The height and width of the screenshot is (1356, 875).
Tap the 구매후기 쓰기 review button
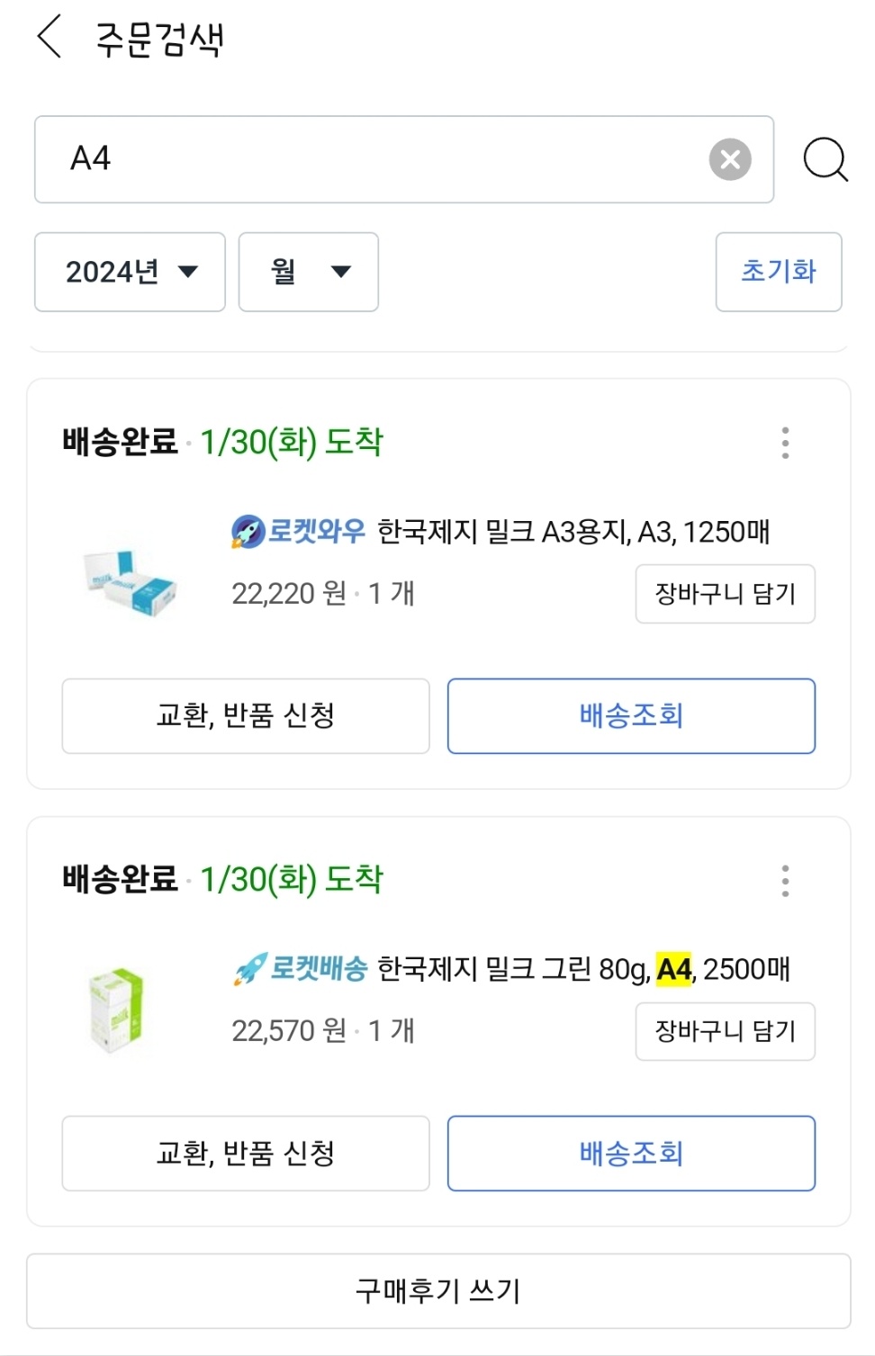tap(437, 1291)
